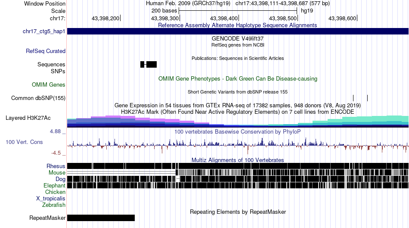Click the Reference Assembly Alternate Haplotype title
Screen dimensions: 409x228
pyautogui.click(x=238, y=25)
